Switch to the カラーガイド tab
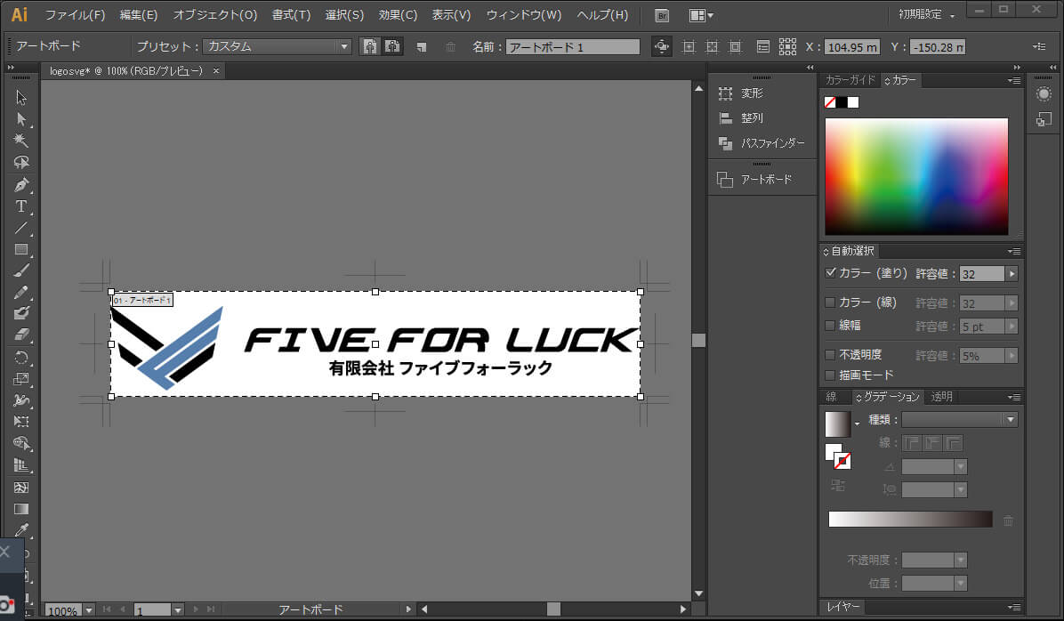 [x=850, y=80]
